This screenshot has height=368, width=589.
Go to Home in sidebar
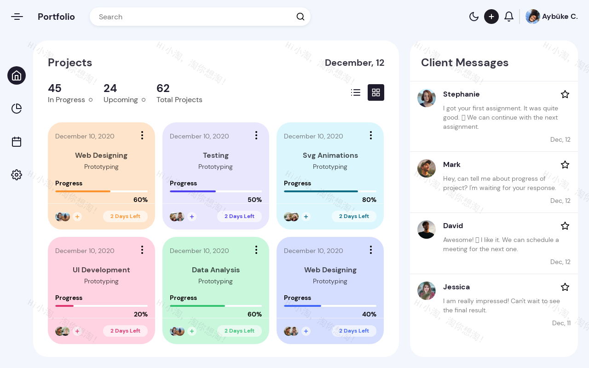17,75
